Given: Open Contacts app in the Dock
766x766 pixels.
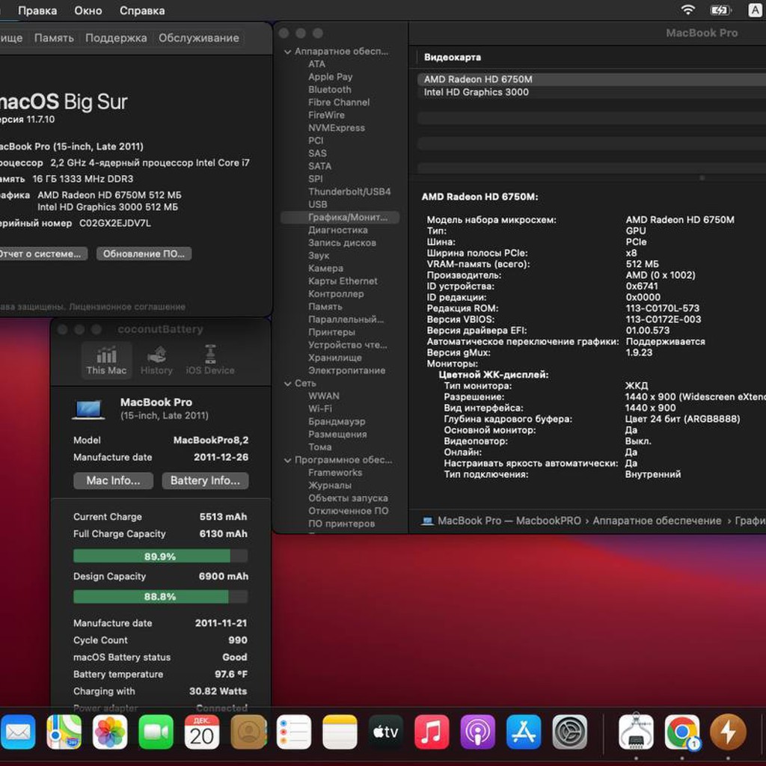Looking at the screenshot, I should click(248, 732).
